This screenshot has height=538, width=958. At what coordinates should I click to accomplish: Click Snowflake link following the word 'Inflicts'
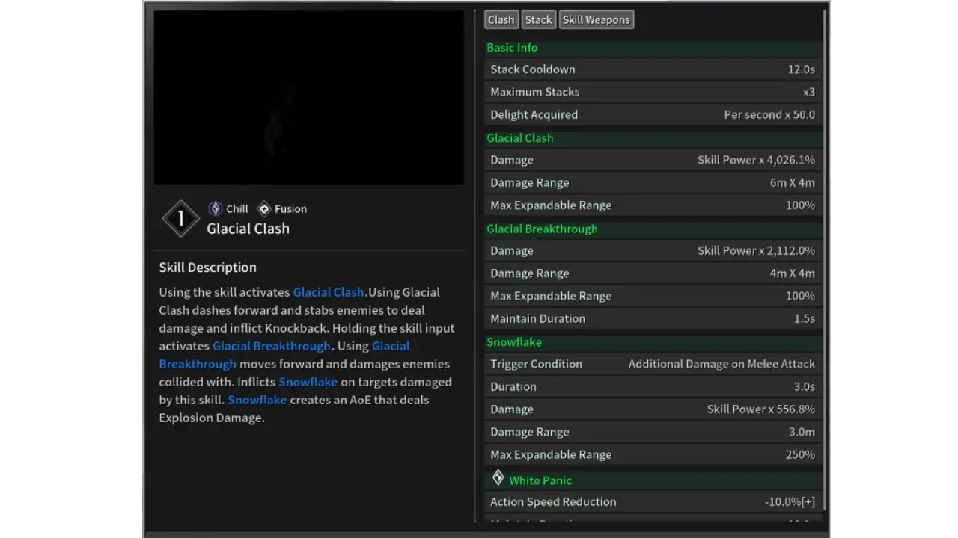tap(308, 382)
